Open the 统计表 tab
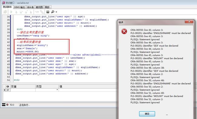Screen dimensions: 197x119 [30, 7]
